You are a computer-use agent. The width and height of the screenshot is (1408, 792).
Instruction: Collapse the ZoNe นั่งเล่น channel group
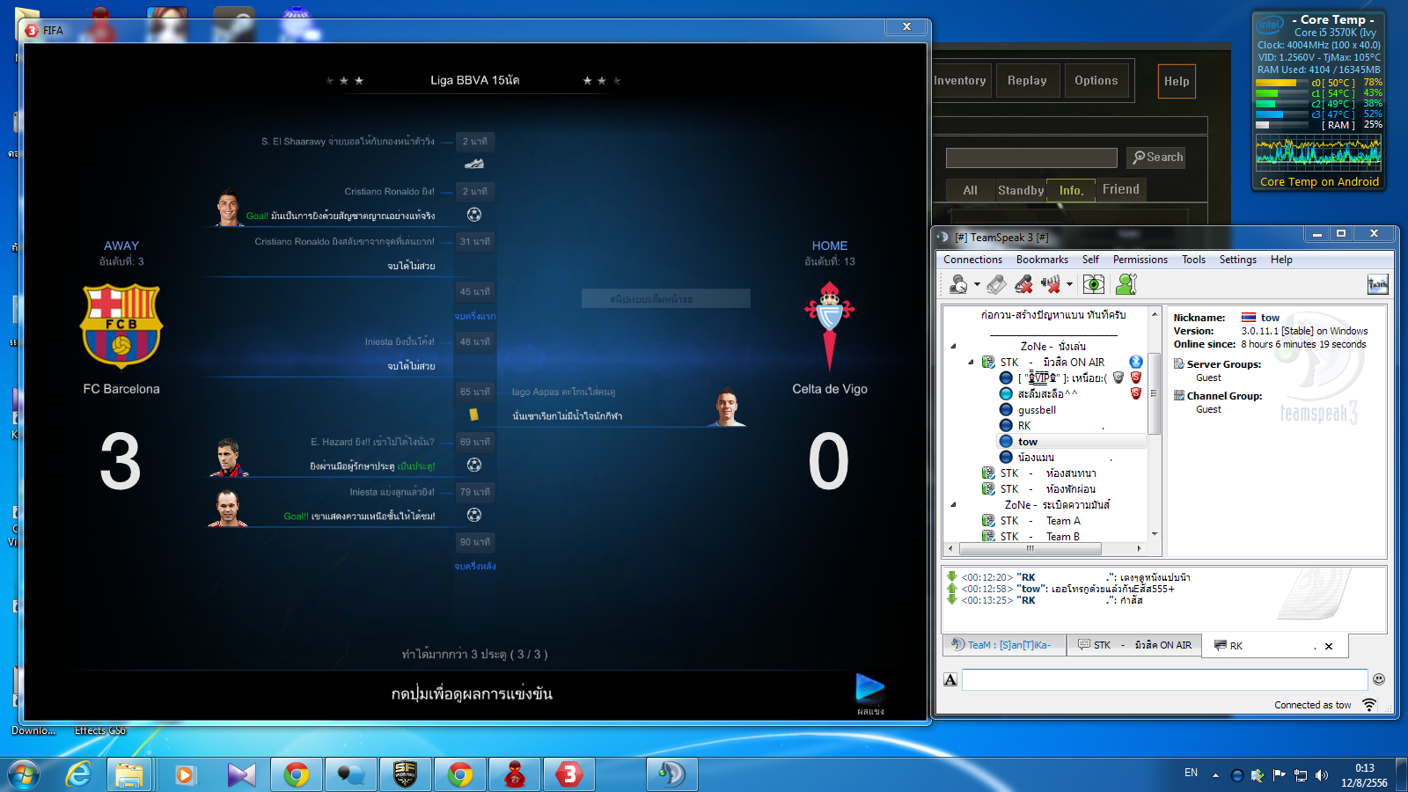click(x=953, y=346)
